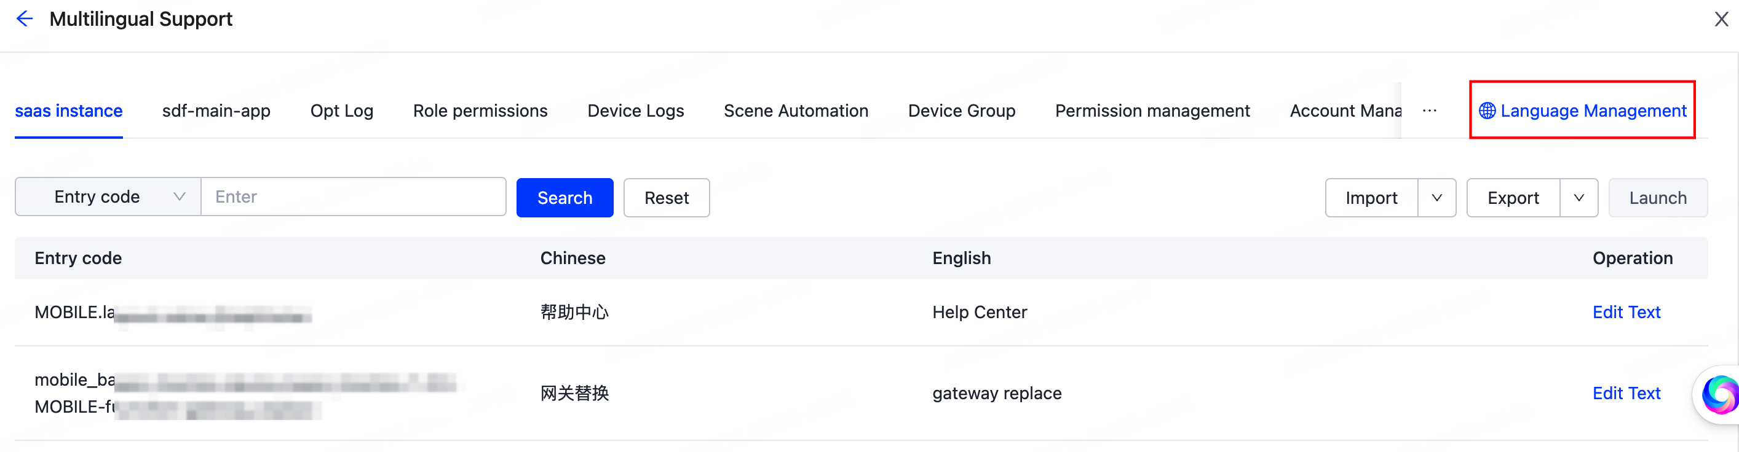This screenshot has height=452, width=1739.
Task: Expand the Export dropdown arrow
Action: click(1579, 198)
